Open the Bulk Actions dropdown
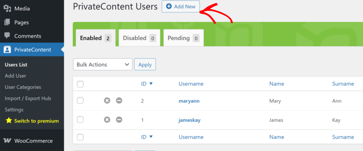 point(103,64)
